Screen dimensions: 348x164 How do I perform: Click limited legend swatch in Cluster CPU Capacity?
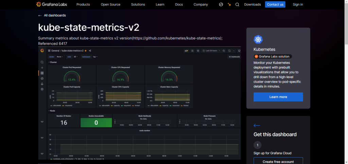click(x=133, y=106)
